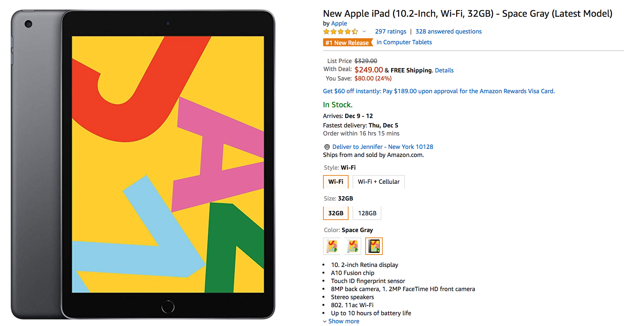
Task: Select the Space Gray color swatch
Action: 374,246
